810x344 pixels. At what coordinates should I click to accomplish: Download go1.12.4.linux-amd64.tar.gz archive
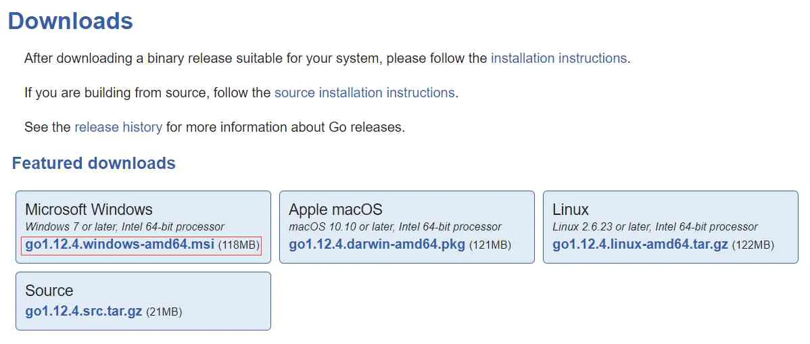pos(640,244)
